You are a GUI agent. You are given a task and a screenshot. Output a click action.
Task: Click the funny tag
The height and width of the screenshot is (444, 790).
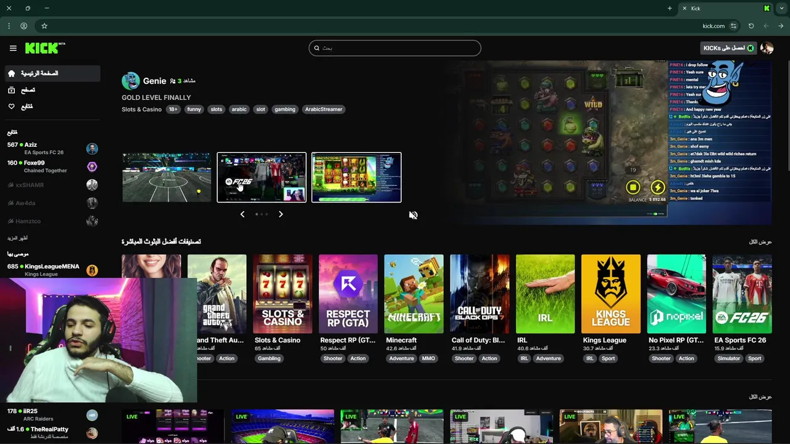[194, 109]
